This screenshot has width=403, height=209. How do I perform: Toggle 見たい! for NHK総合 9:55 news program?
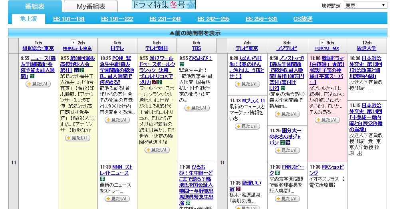pos(38,84)
